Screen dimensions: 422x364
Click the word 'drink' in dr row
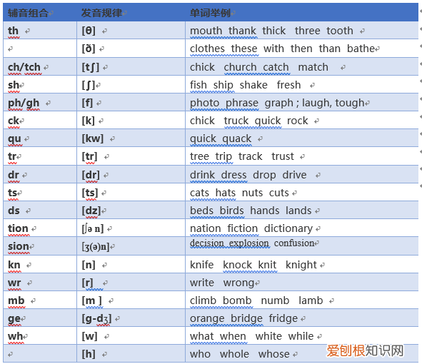202,175
